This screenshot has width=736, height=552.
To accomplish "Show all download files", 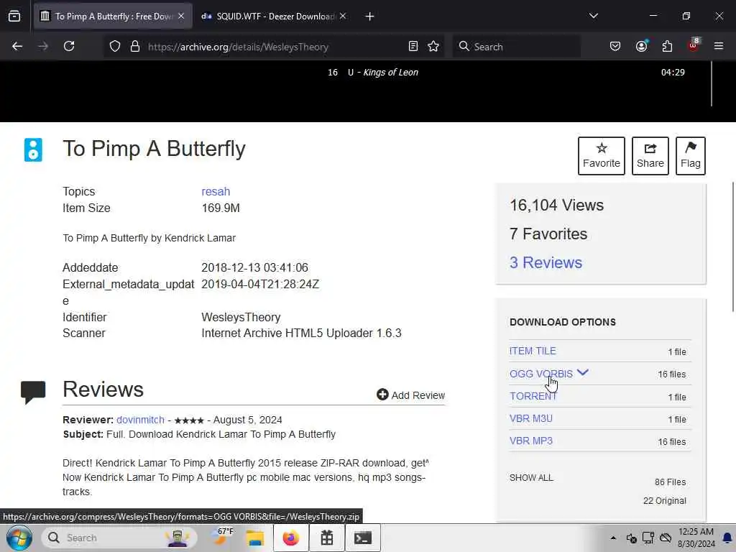I will pyautogui.click(x=531, y=478).
